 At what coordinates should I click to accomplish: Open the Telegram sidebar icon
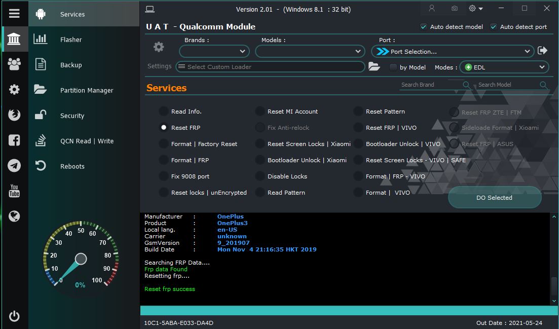[14, 165]
